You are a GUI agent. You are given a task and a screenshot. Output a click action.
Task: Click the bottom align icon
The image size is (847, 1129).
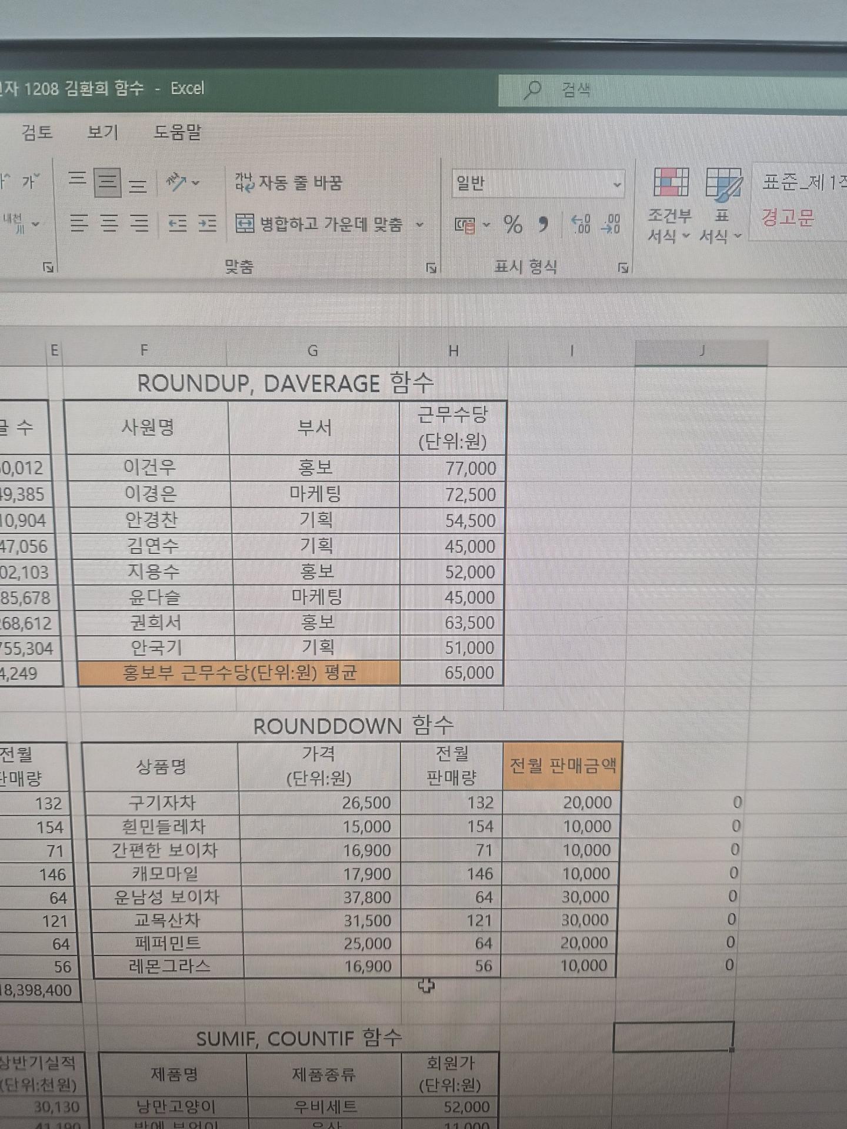(138, 185)
